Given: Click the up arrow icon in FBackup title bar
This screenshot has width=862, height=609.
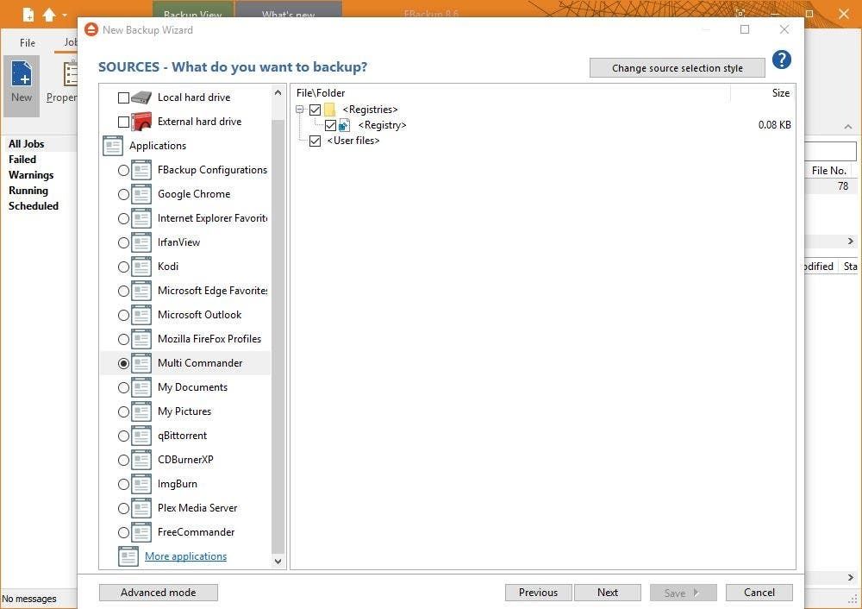Looking at the screenshot, I should pos(49,15).
